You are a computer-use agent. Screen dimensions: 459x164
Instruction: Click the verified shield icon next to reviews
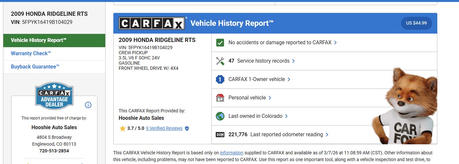pos(187,129)
